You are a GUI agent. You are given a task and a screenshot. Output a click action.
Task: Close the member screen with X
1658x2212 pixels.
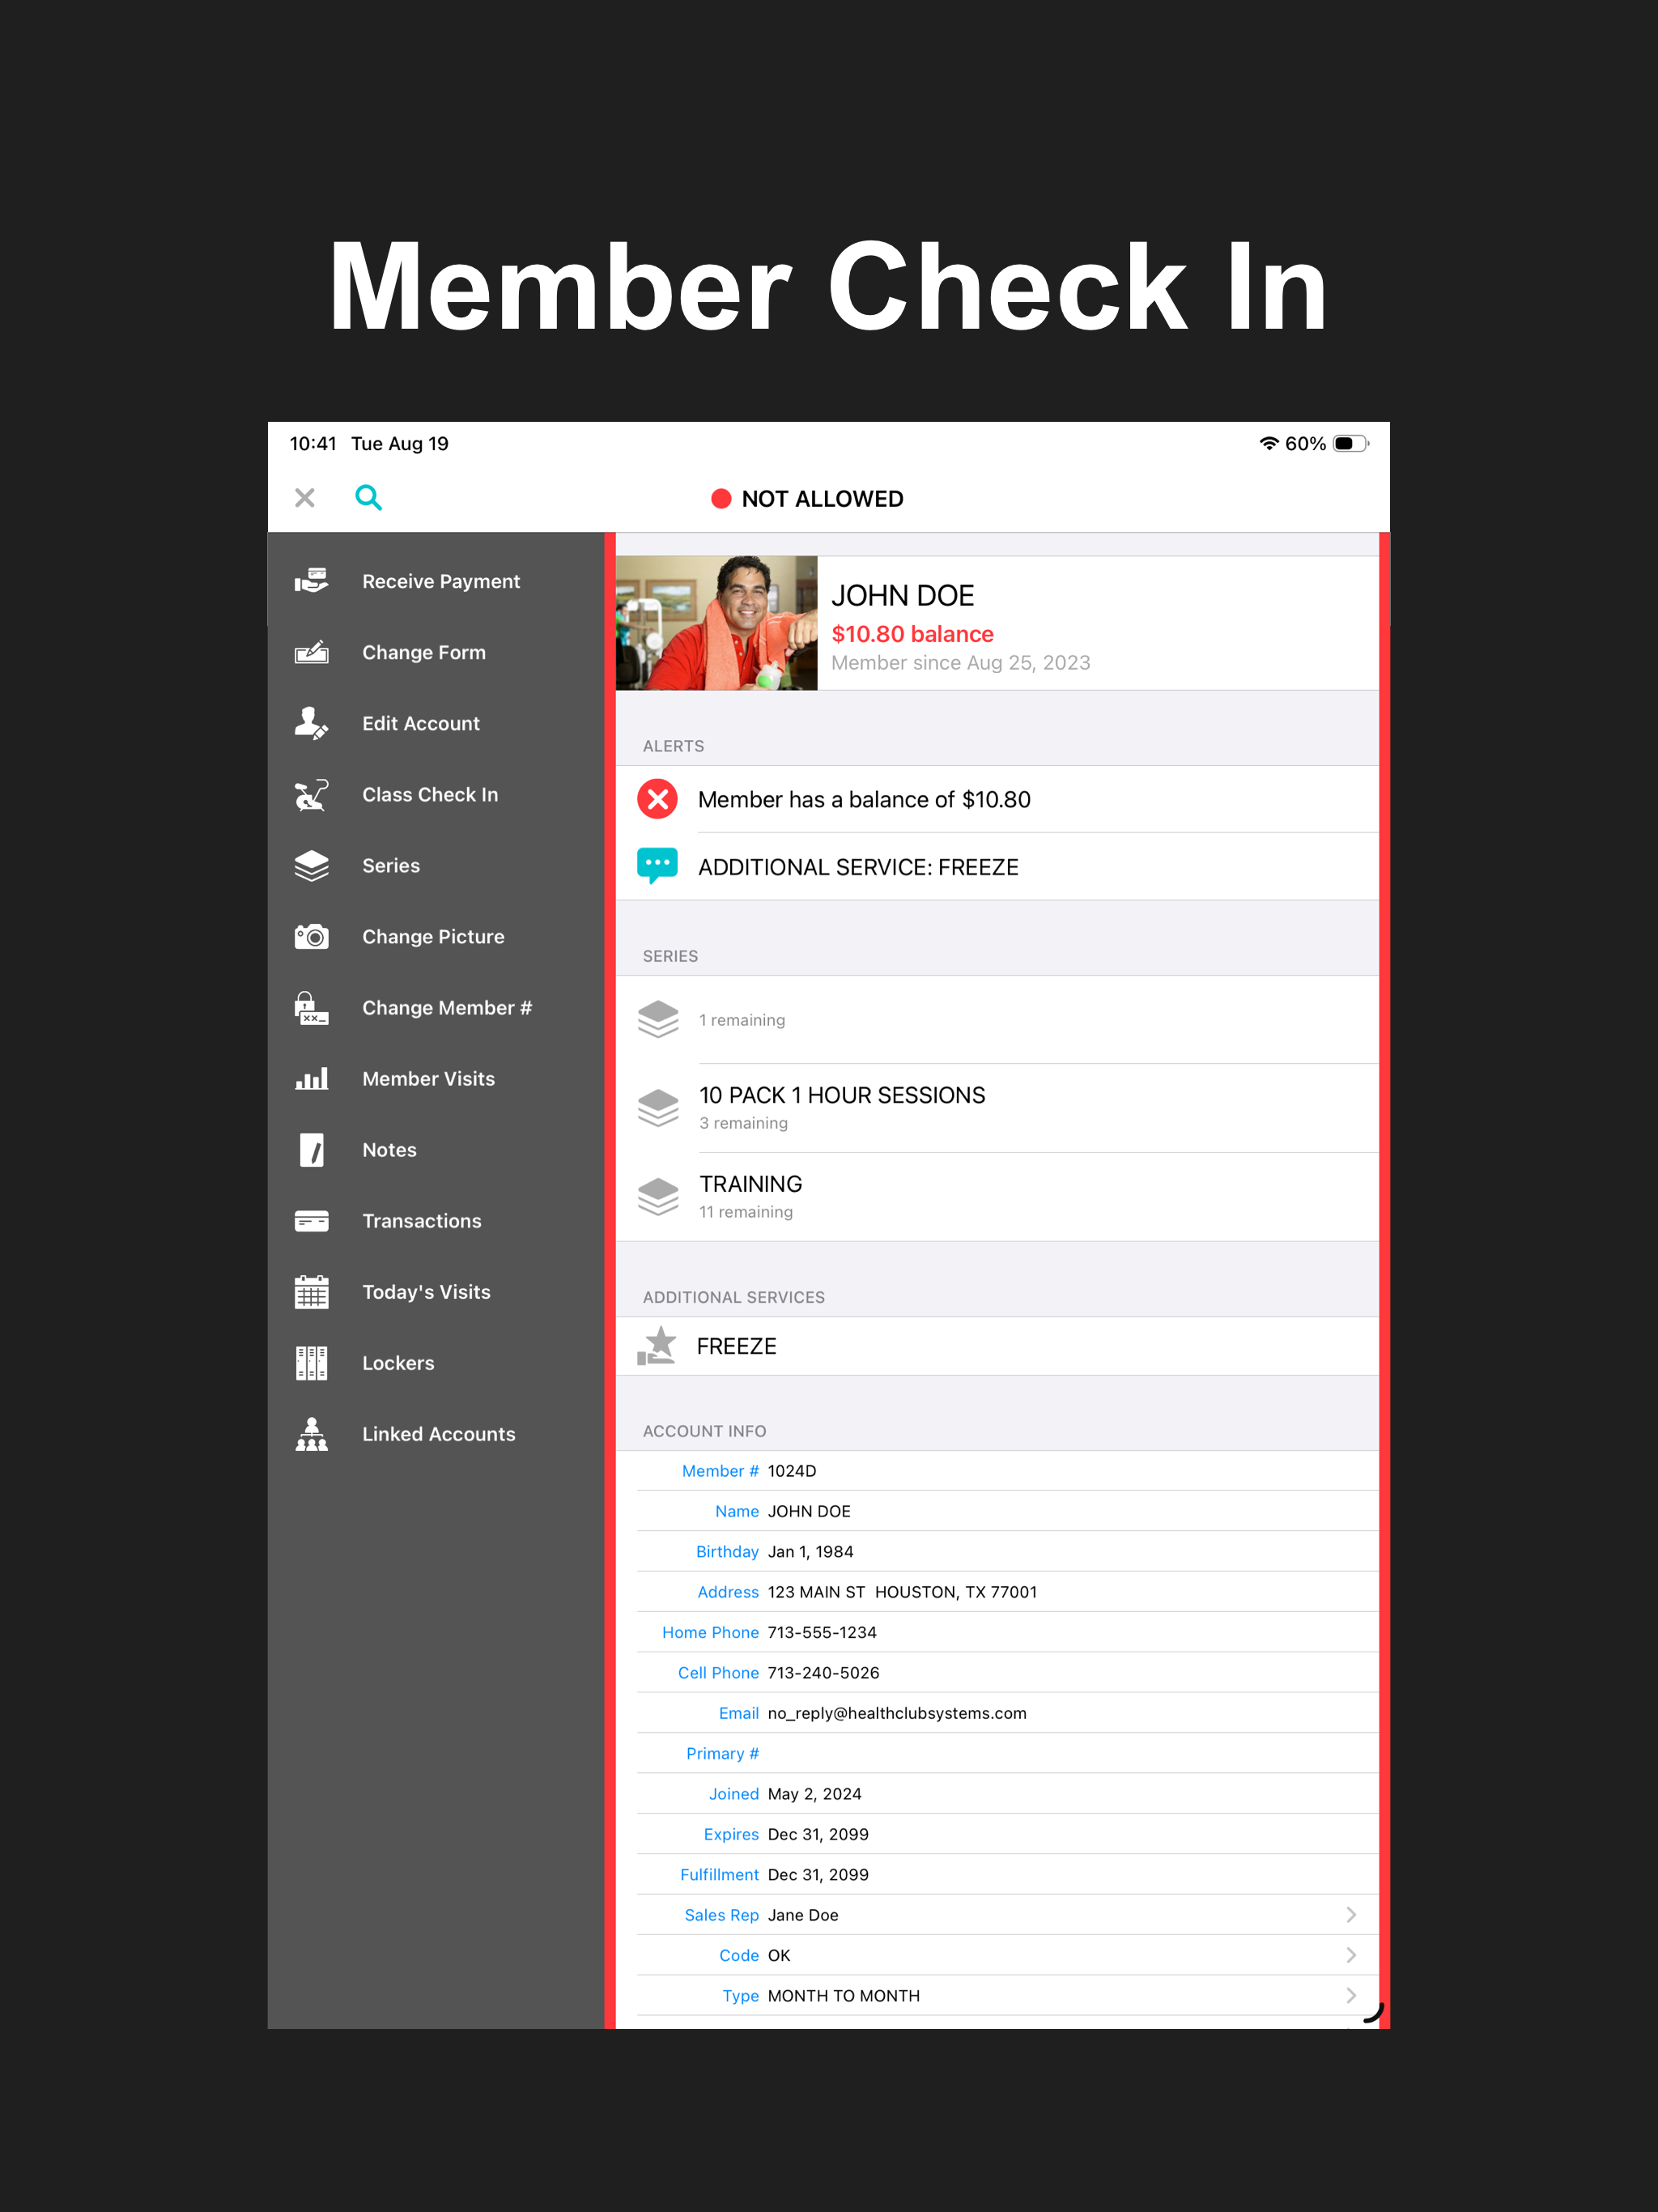pos(305,497)
